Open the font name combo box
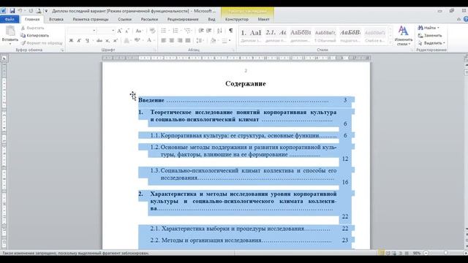468x263 pixels. tap(82, 31)
